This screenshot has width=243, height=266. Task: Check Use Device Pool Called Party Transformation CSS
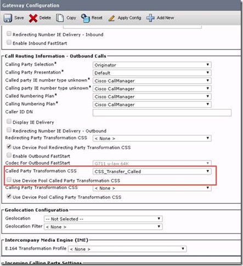click(x=9, y=180)
